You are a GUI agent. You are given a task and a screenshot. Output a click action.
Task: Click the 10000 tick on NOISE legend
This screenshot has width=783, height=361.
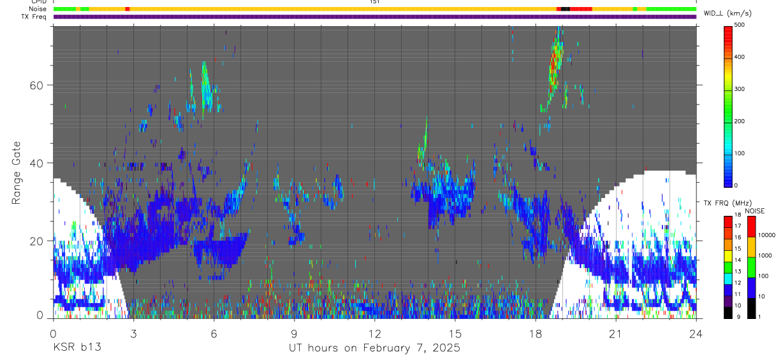767,236
